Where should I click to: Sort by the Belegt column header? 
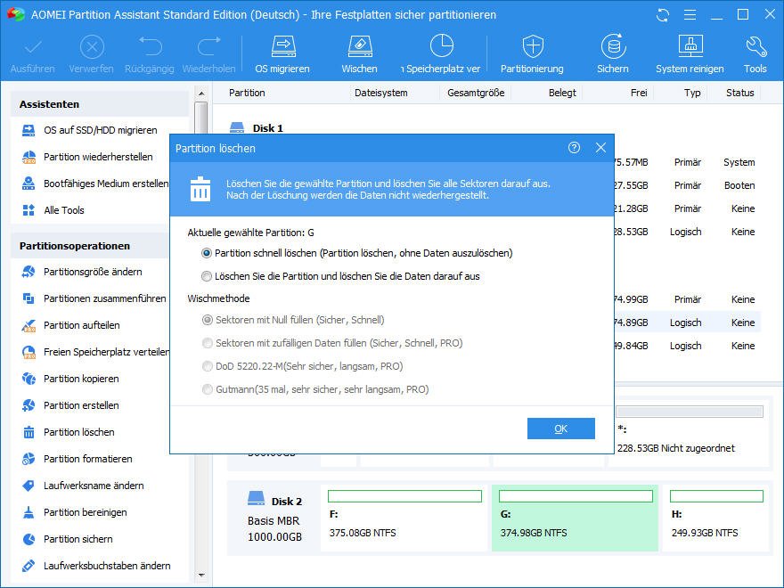[562, 93]
